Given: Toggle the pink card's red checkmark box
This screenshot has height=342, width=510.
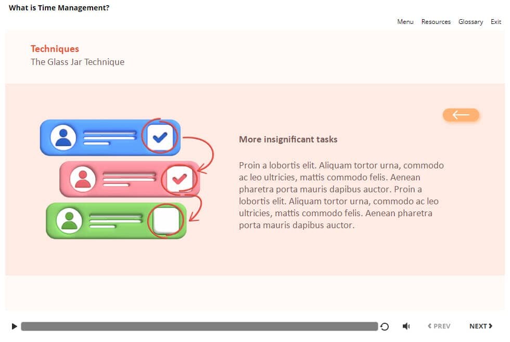Looking at the screenshot, I should click(179, 179).
